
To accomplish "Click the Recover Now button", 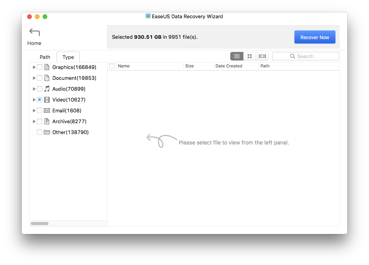I will [x=315, y=37].
